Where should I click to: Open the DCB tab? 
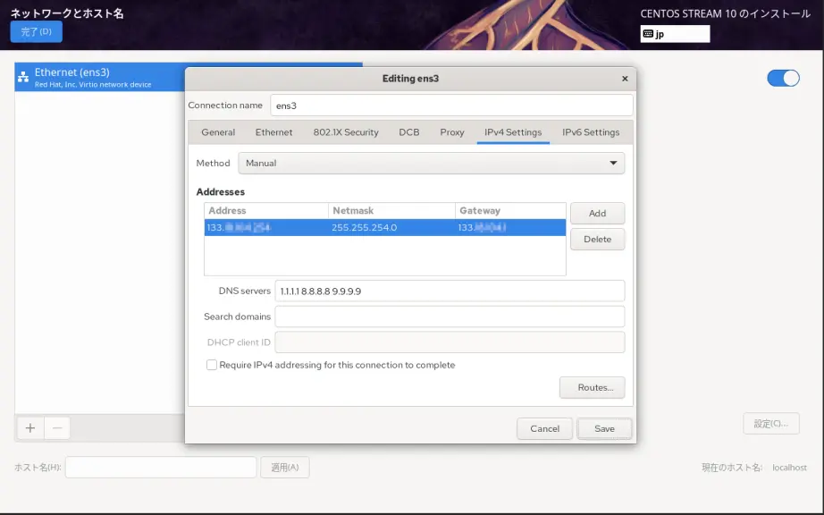coord(408,132)
